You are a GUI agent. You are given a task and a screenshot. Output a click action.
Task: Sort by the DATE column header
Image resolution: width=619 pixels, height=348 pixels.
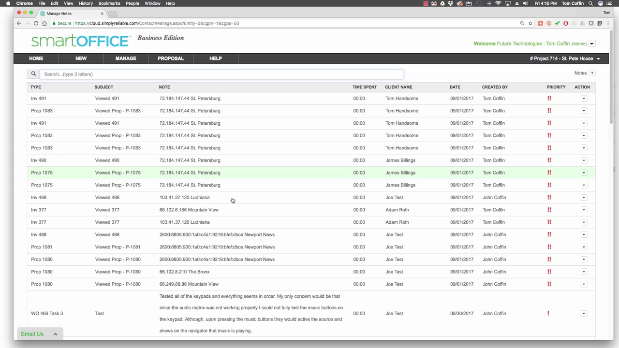[455, 87]
